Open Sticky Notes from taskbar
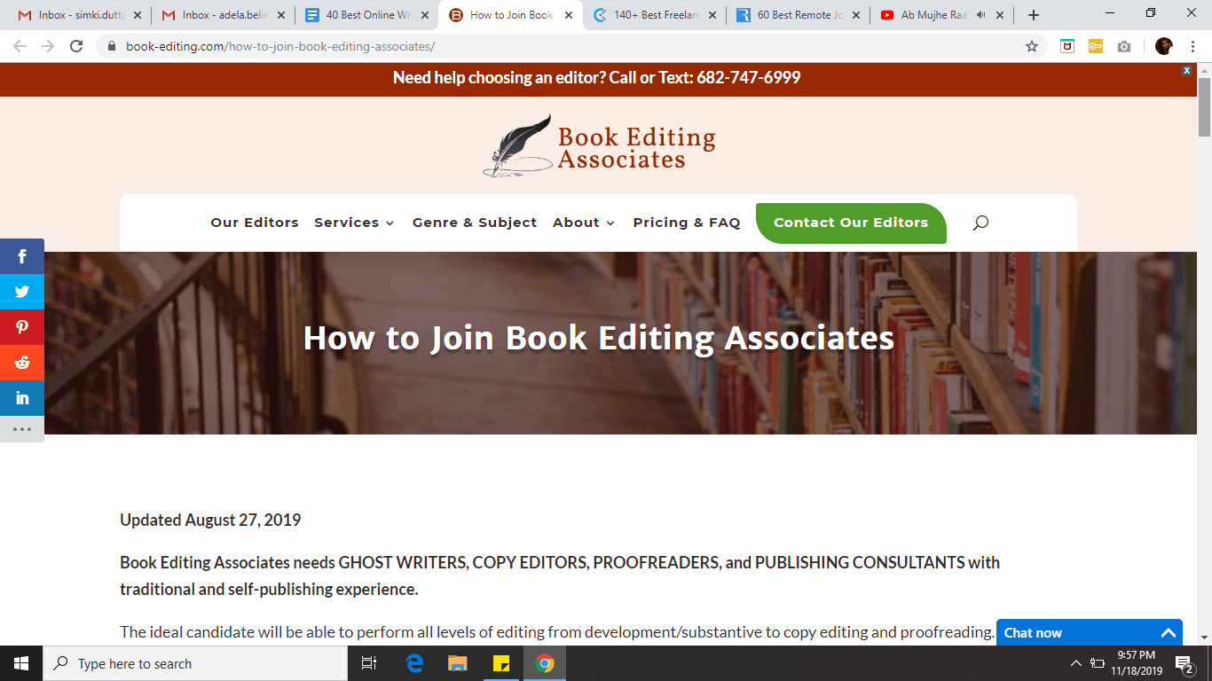1212x681 pixels. pyautogui.click(x=500, y=663)
